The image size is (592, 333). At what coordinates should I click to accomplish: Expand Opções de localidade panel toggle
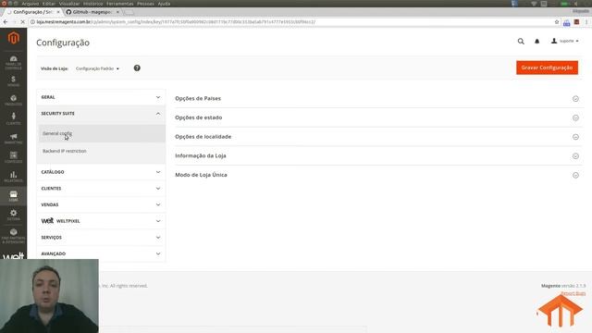coord(575,137)
